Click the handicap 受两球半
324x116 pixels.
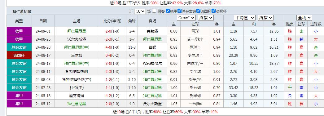pos(195,56)
